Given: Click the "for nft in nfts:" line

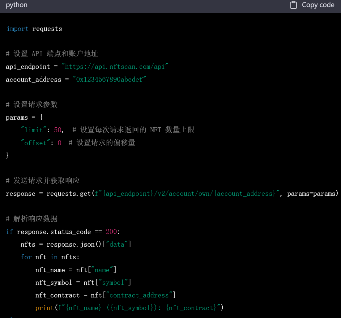Looking at the screenshot, I should (x=50, y=257).
